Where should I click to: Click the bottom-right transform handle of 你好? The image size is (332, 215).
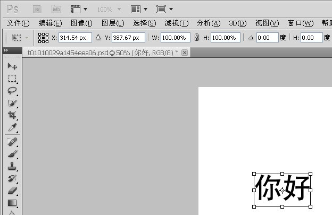point(310,207)
